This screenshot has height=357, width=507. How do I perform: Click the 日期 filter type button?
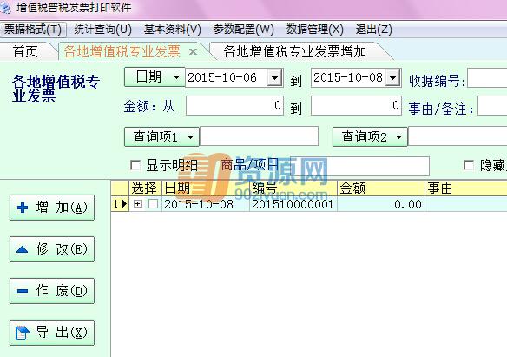point(155,77)
